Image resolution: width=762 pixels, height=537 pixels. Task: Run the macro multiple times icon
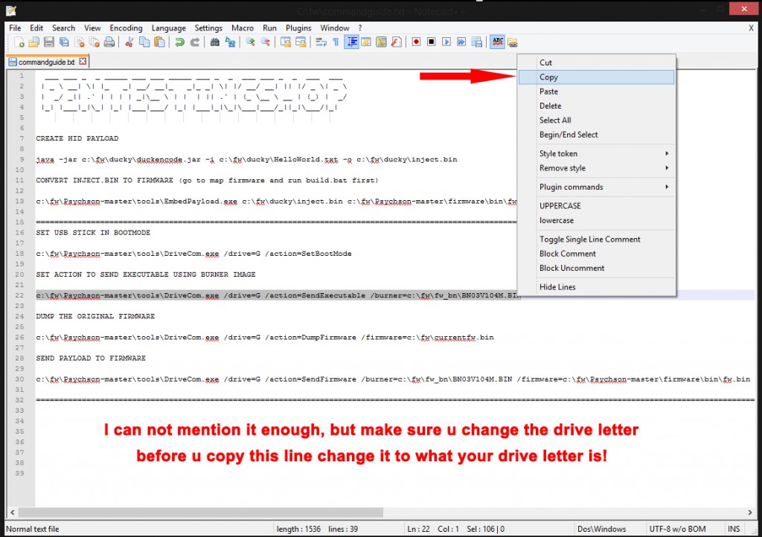click(461, 42)
